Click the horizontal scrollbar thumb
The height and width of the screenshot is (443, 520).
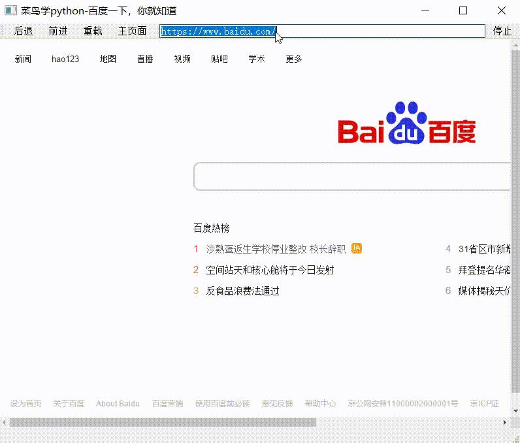[163, 423]
